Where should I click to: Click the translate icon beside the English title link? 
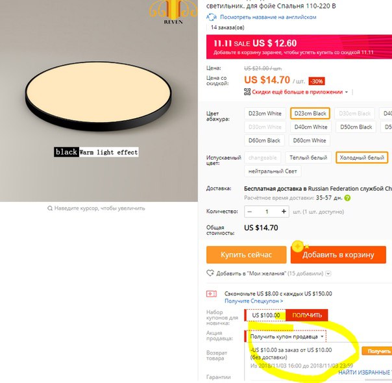[x=212, y=18]
